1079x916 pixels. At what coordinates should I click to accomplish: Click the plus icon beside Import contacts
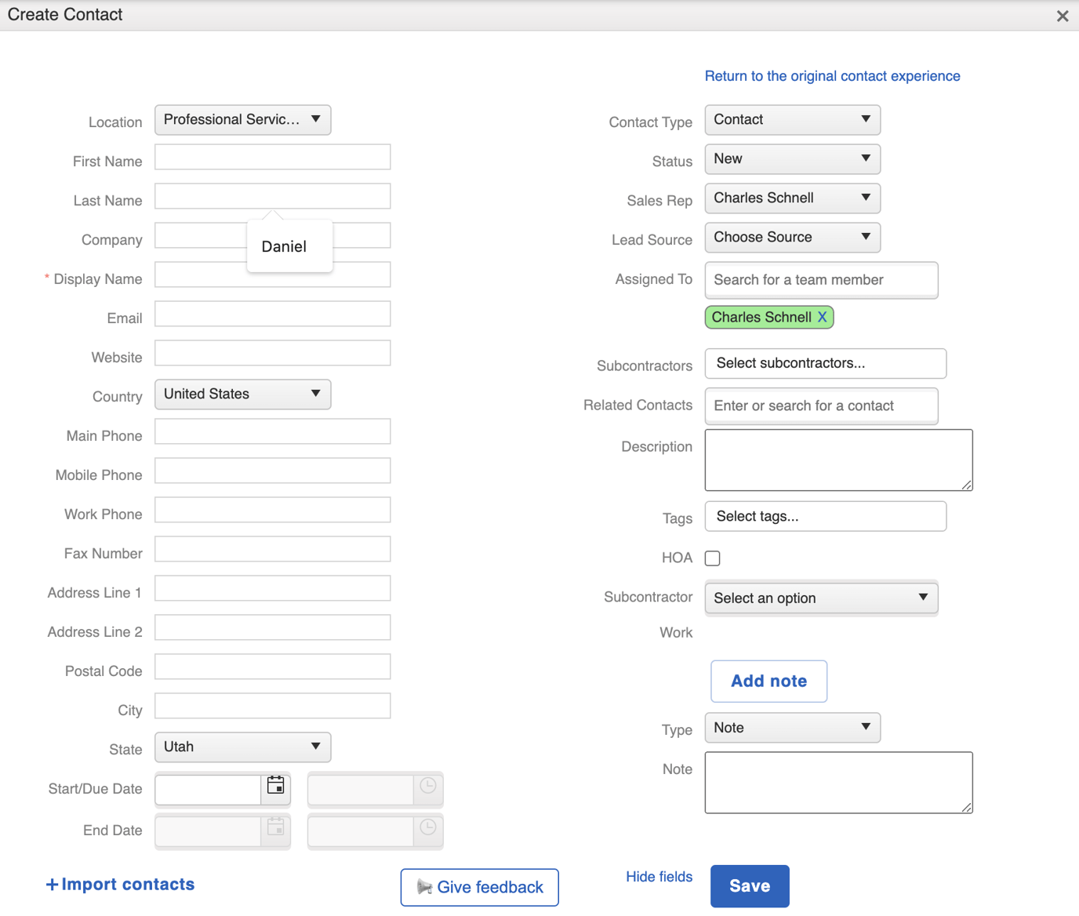click(52, 884)
